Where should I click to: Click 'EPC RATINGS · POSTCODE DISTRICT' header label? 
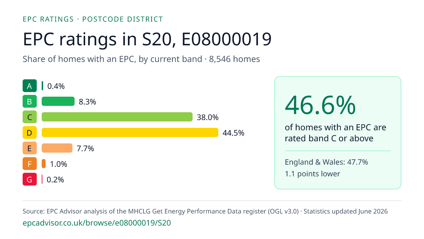click(93, 19)
